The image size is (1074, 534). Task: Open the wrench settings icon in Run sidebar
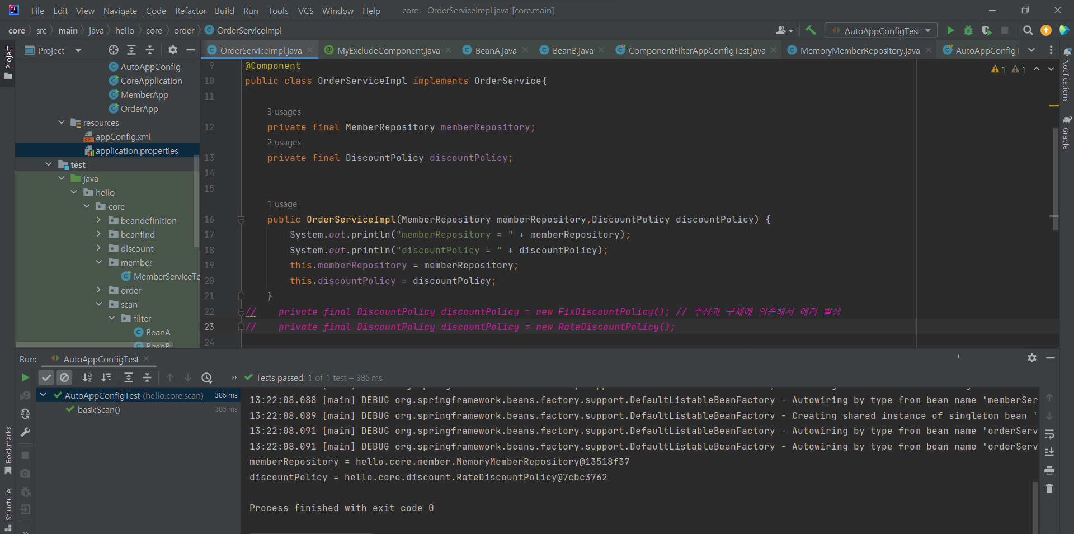coord(25,432)
